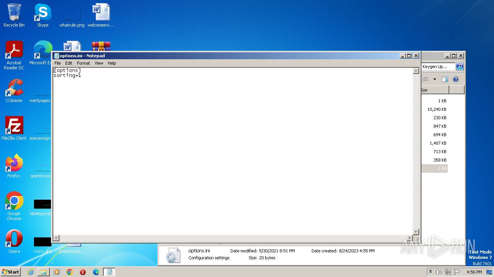
Task: Change the view with Explorer's view icon
Action: [x=426, y=79]
